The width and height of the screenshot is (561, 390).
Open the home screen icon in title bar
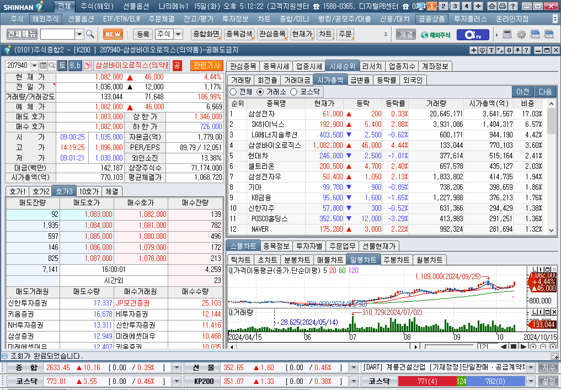coord(492,6)
